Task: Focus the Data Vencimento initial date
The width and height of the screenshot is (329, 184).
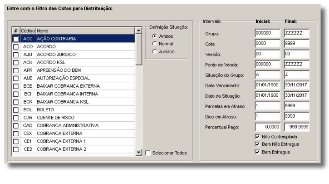Action: coord(267,85)
